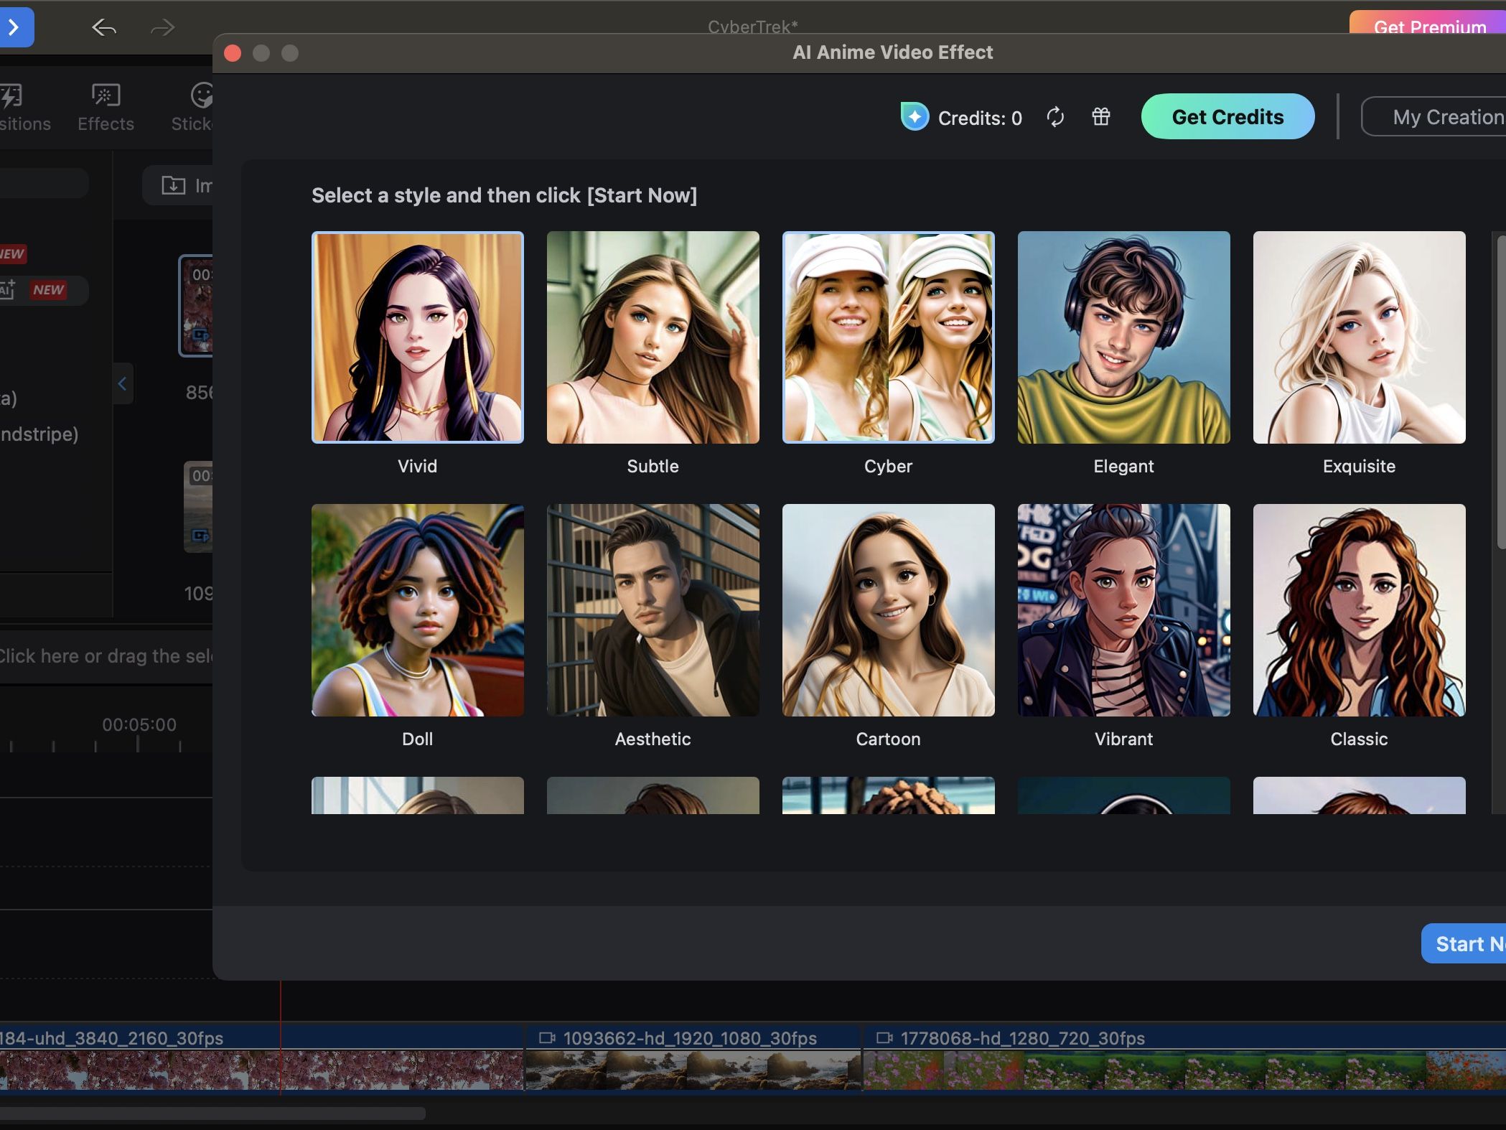1506x1130 pixels.
Task: Click the refresh credits icon
Action: coord(1055,117)
